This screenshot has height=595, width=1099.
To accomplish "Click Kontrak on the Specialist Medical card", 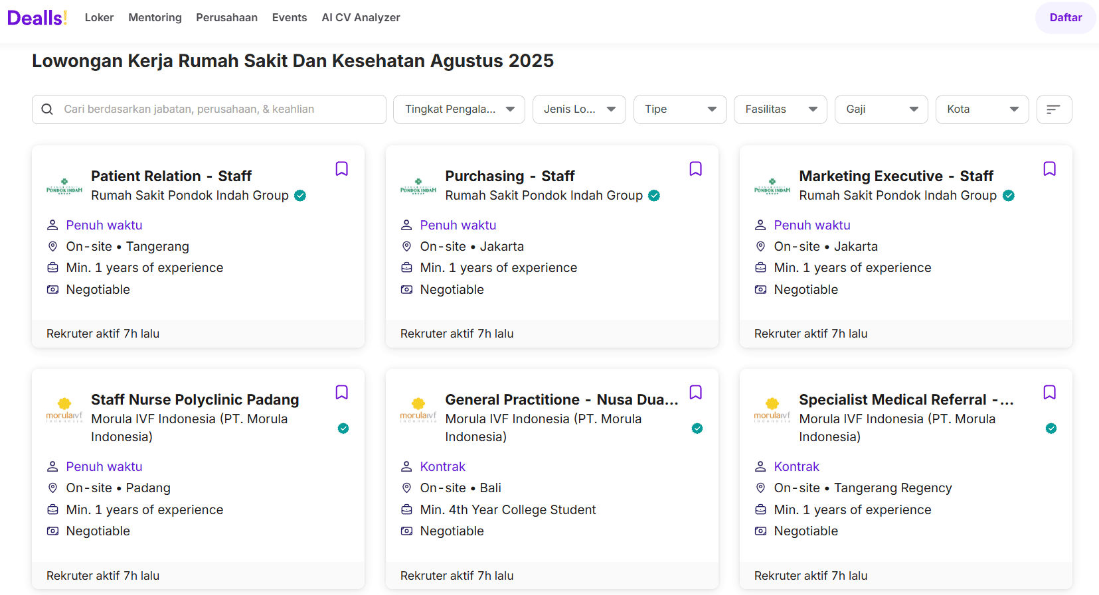I will [797, 467].
